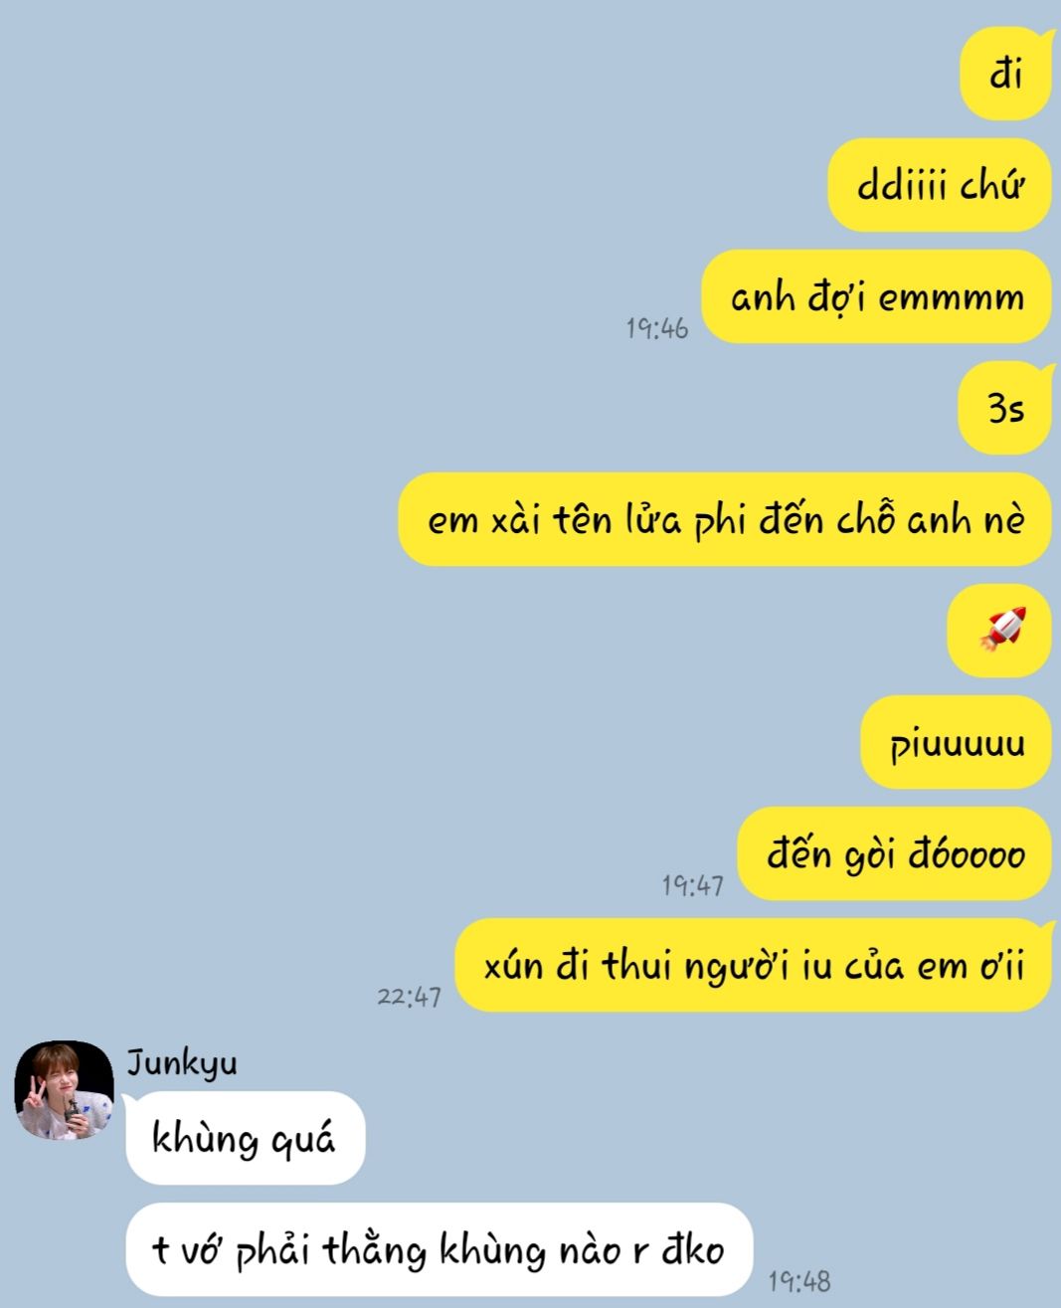
Task: Tap the 19:46 timestamp
Action: click(656, 327)
